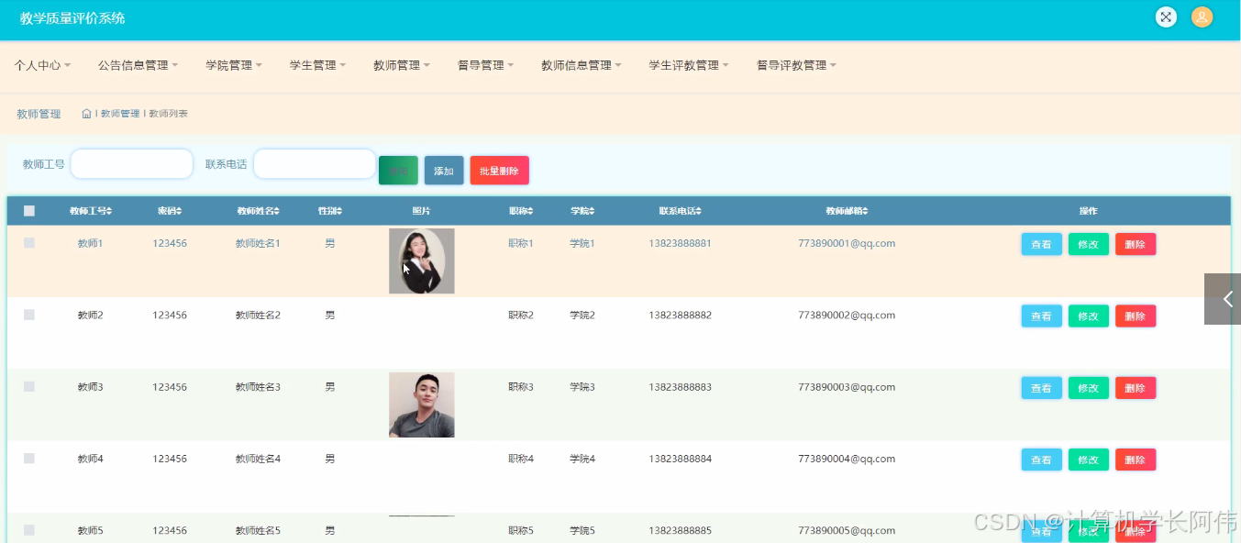The width and height of the screenshot is (1241, 543).
Task: Open the 督导评教管理 dropdown menu
Action: pyautogui.click(x=796, y=65)
